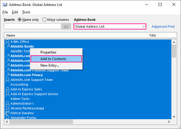Image resolution: width=181 pixels, height=129 pixels.
Task: Maximize the Address Book window
Action: (x=160, y=4)
